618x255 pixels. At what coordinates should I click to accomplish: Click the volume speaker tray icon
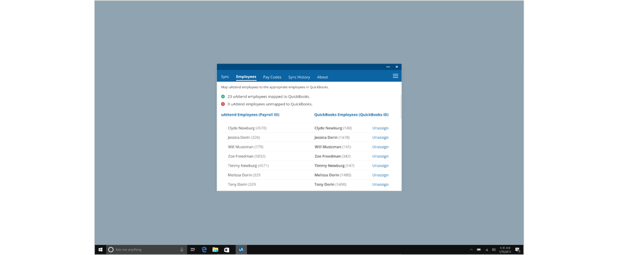point(493,249)
